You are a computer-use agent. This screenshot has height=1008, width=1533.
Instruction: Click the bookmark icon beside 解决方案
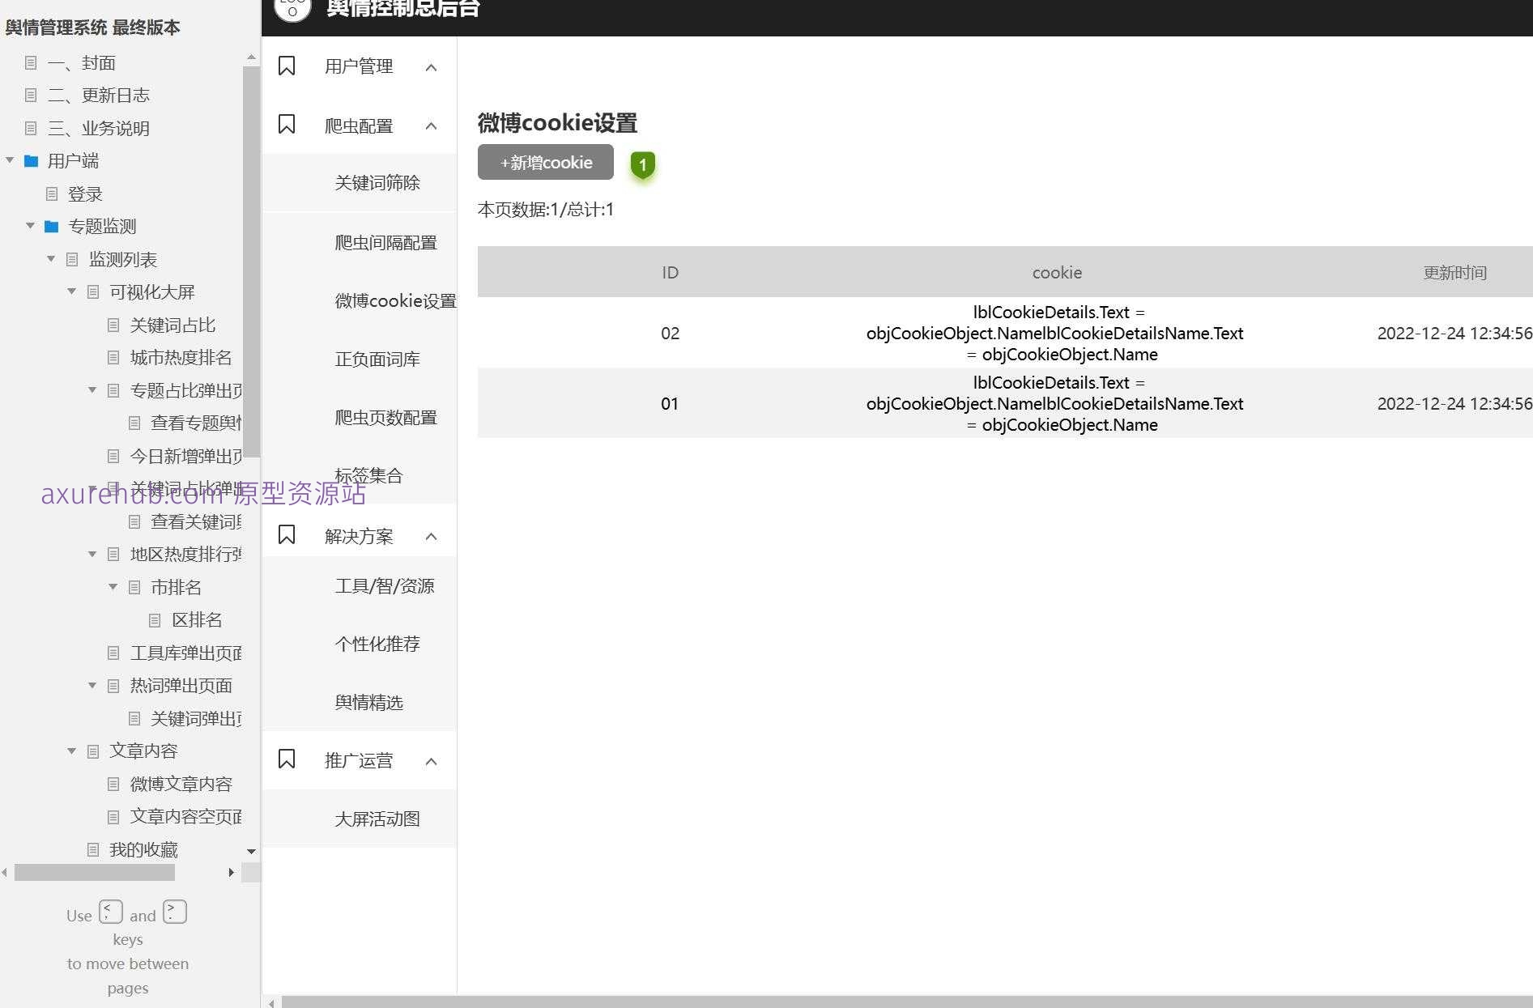tap(287, 534)
